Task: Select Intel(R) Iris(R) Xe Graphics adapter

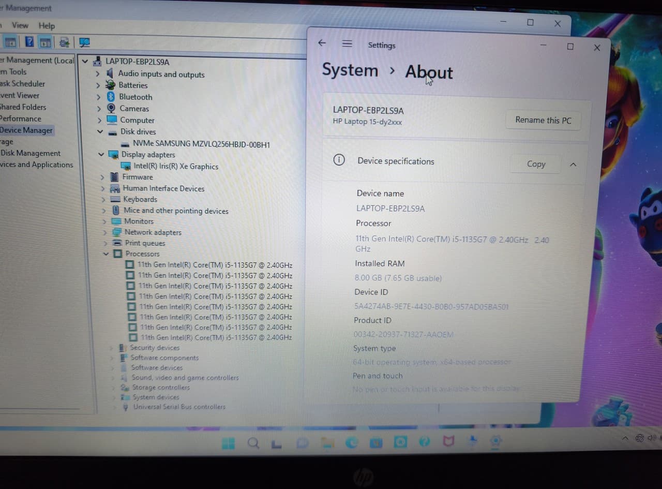Action: coord(176,166)
